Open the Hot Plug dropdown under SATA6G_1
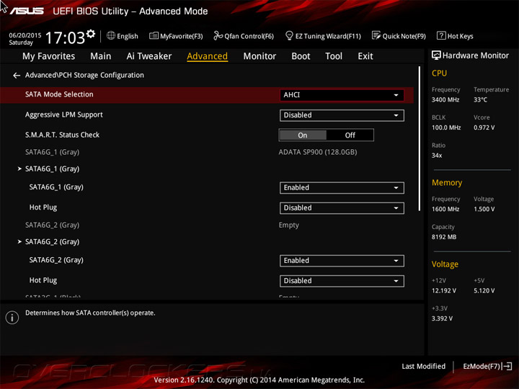519x389 pixels. 342,207
